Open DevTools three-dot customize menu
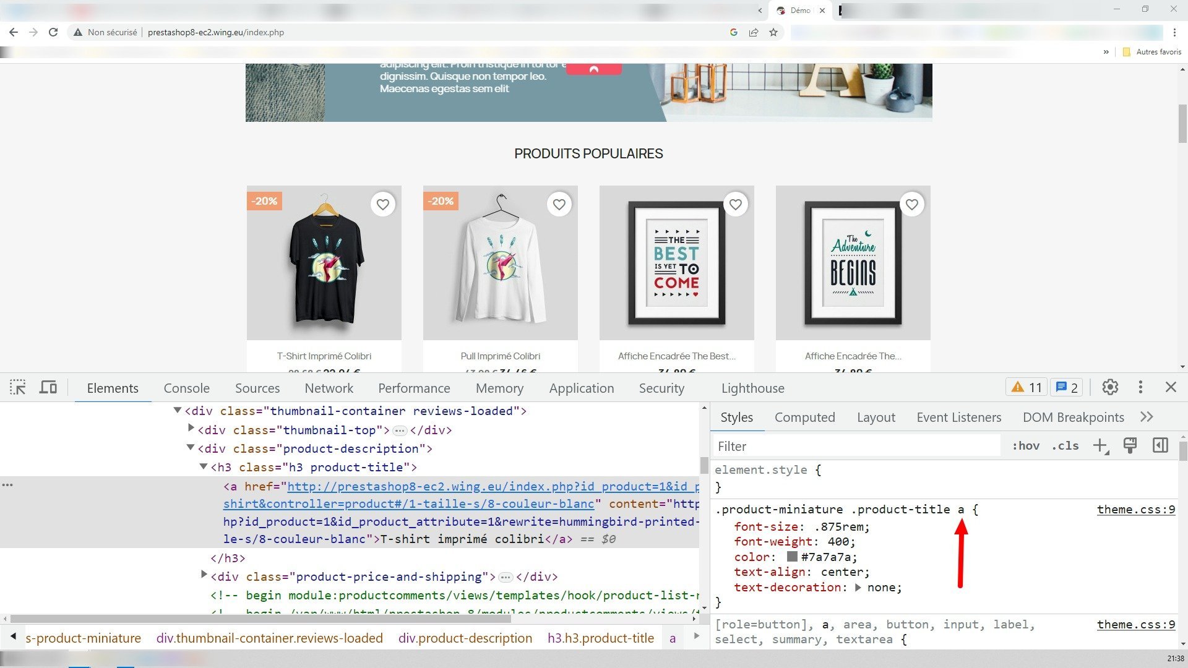 pyautogui.click(x=1140, y=387)
